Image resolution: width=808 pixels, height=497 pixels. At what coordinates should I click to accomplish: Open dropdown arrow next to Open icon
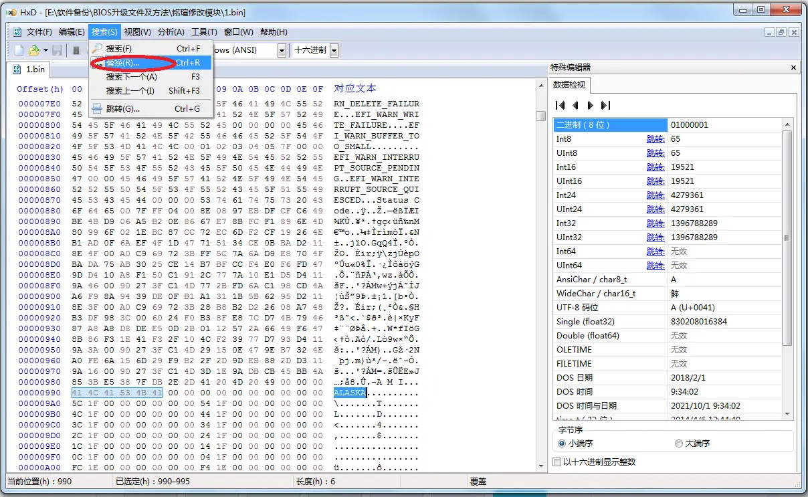coord(45,50)
